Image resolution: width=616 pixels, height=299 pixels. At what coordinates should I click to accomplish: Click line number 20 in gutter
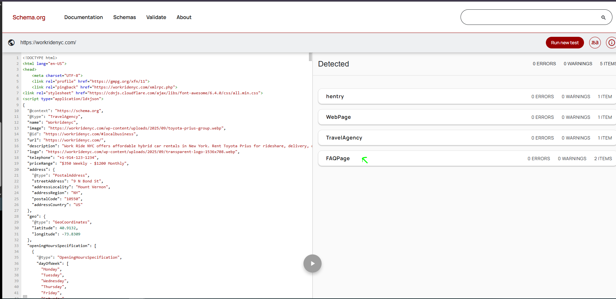click(x=16, y=170)
